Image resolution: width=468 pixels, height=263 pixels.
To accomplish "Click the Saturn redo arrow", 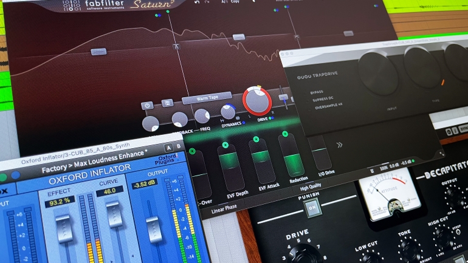I will click(x=207, y=2).
